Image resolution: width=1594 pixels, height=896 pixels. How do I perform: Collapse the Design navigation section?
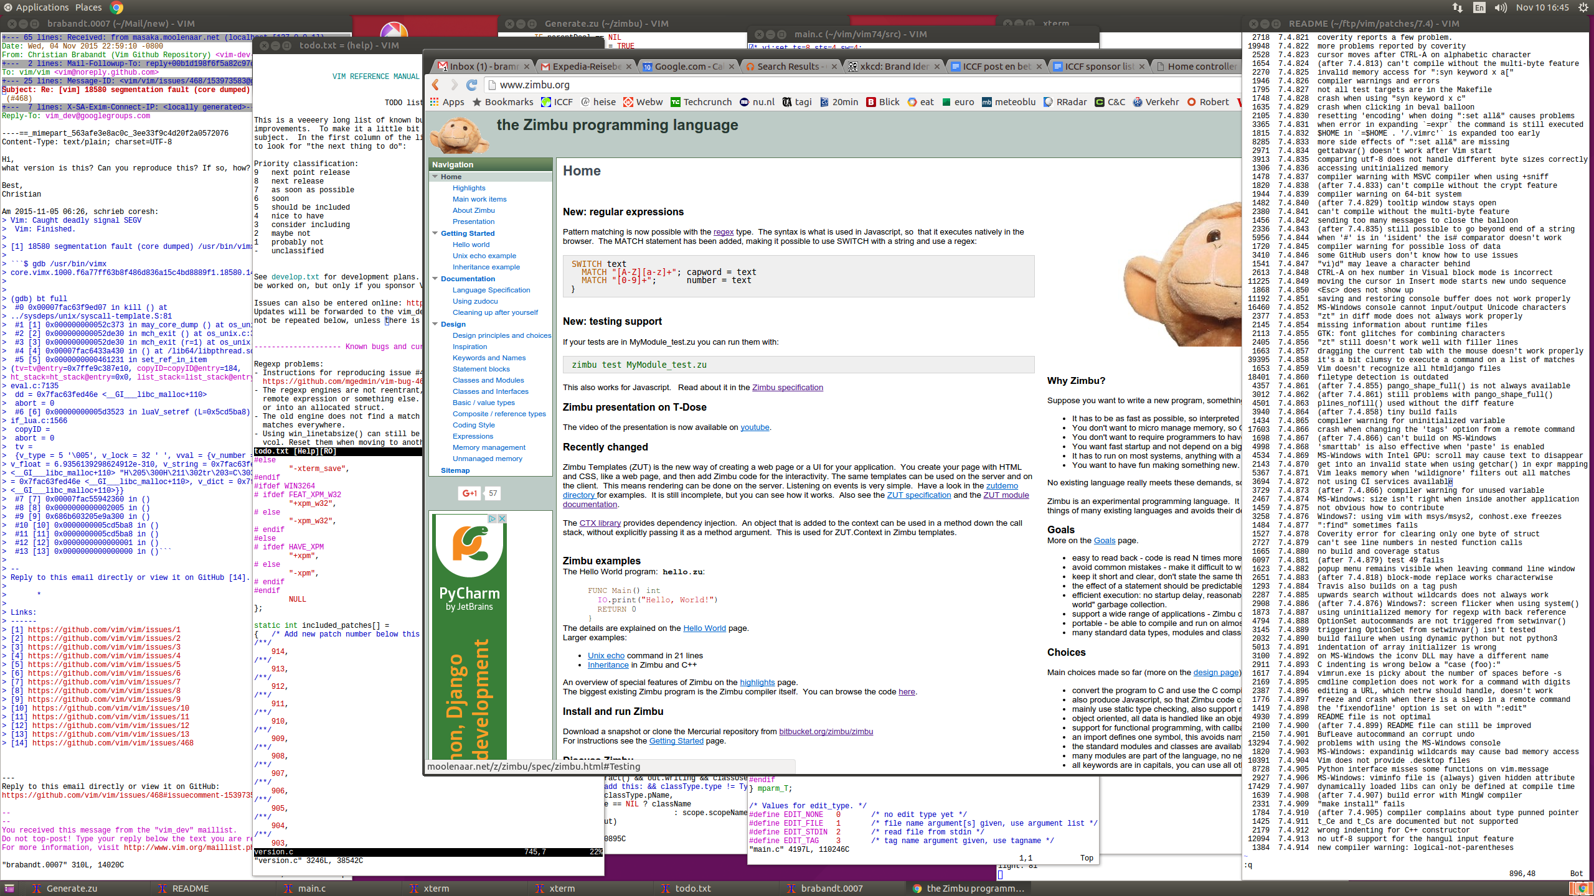[x=435, y=324]
